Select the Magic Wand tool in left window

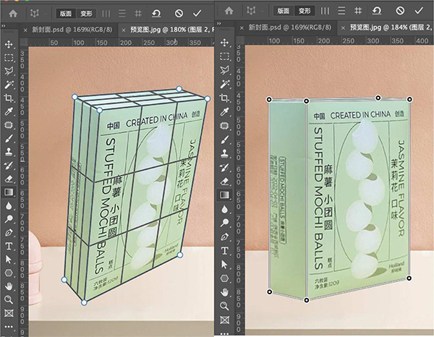point(9,85)
